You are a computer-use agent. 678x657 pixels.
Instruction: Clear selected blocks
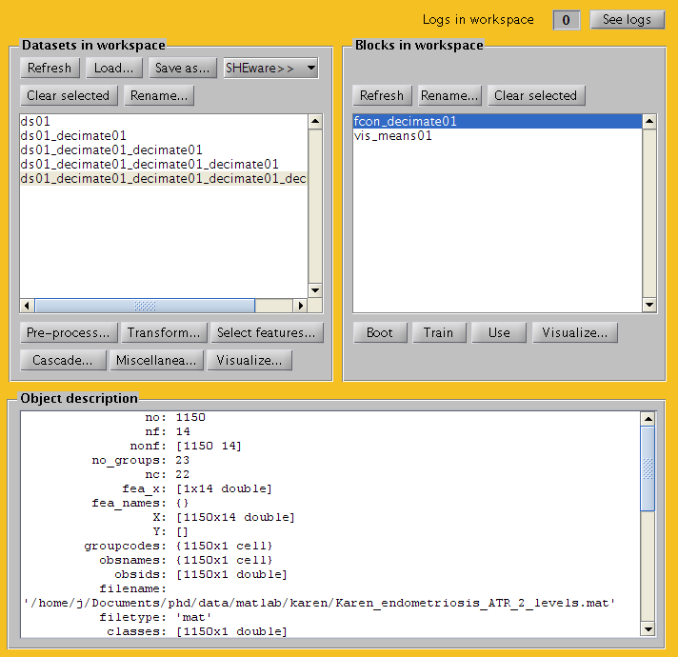536,95
